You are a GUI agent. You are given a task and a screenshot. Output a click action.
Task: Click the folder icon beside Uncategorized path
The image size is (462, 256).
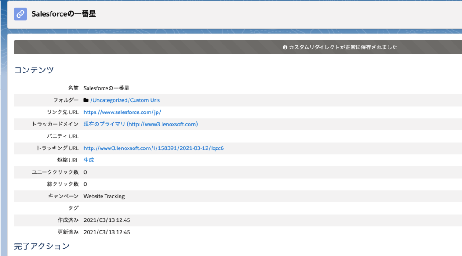(x=86, y=100)
